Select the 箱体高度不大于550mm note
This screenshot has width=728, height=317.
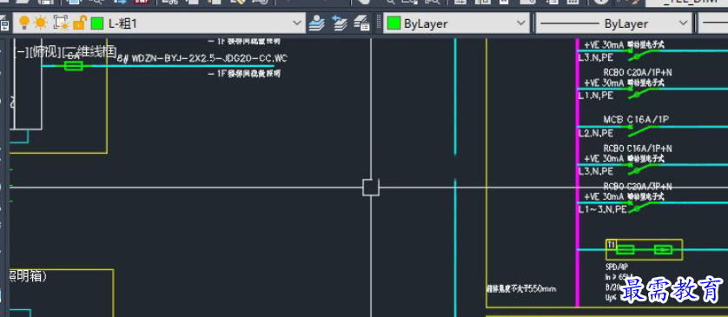pyautogui.click(x=520, y=289)
